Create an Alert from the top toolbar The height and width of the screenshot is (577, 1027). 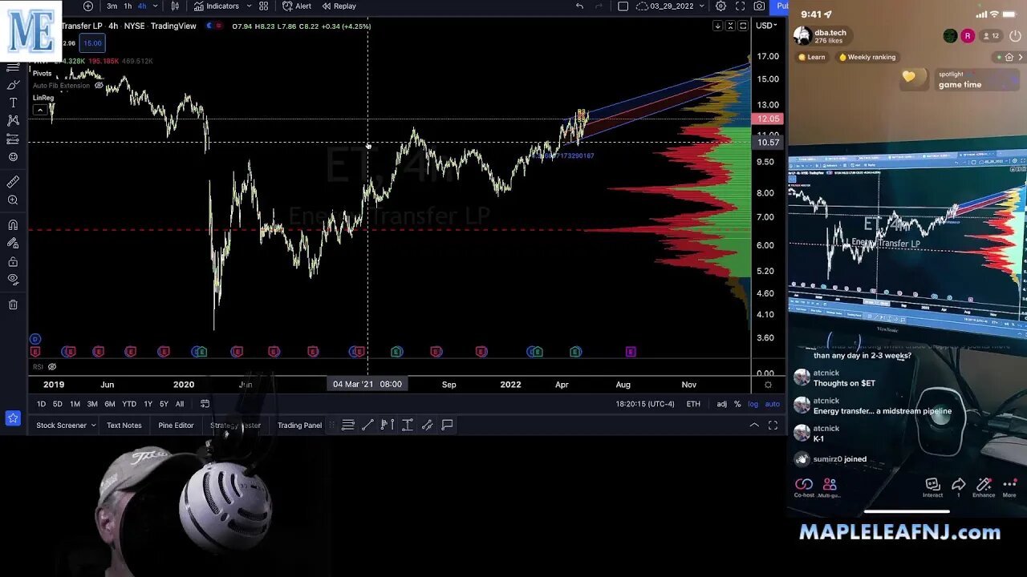297,6
